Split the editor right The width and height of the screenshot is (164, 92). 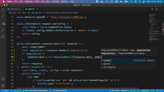pyautogui.click(x=157, y=9)
